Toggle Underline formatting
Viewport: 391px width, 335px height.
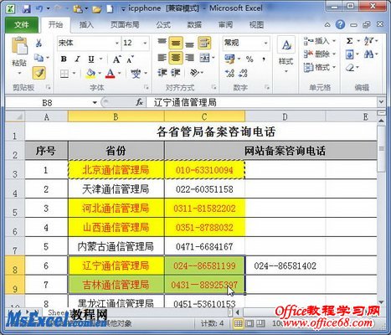tap(91, 59)
